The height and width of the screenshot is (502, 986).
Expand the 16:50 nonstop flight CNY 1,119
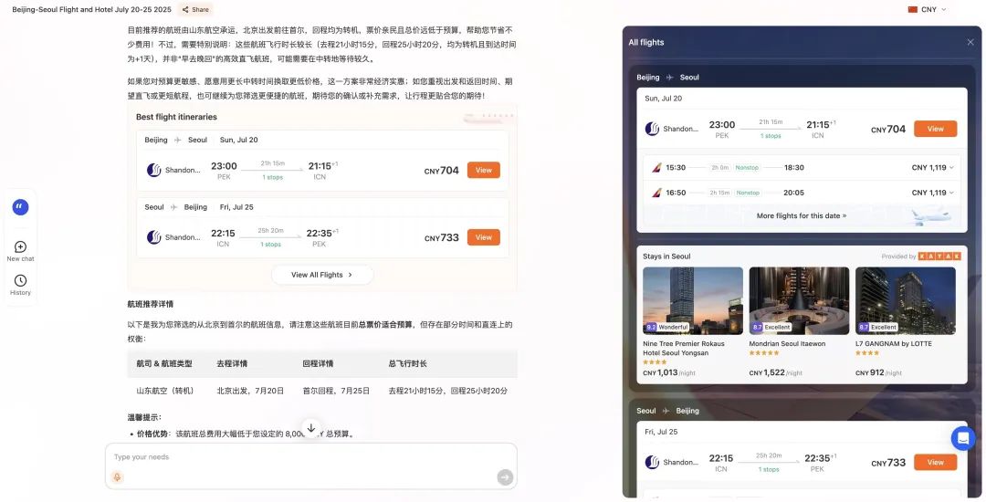[x=802, y=193]
